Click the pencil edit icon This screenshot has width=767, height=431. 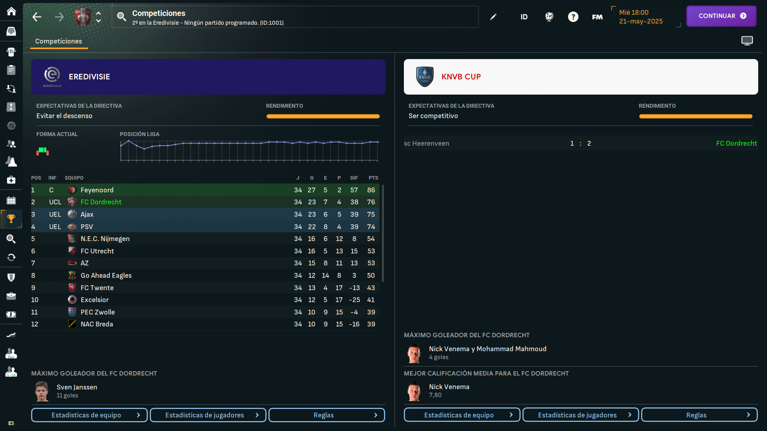click(x=493, y=17)
